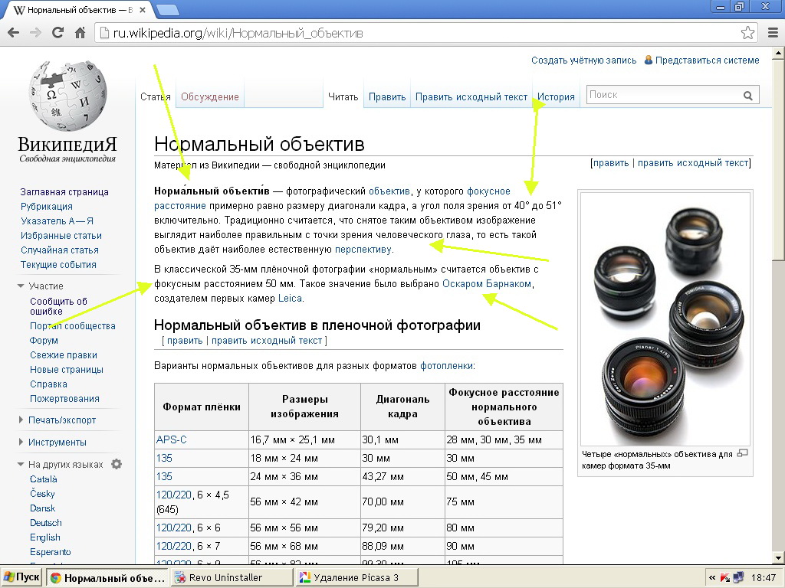Open the language settings gear icon

117,464
